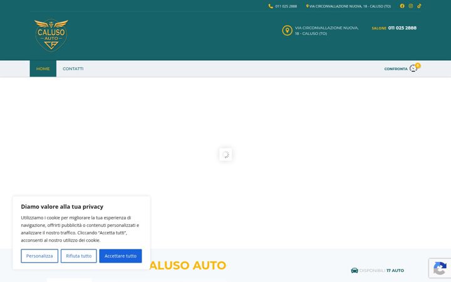This screenshot has height=282, width=451.
Task: Click the phone handset icon in top bar
Action: point(271,6)
